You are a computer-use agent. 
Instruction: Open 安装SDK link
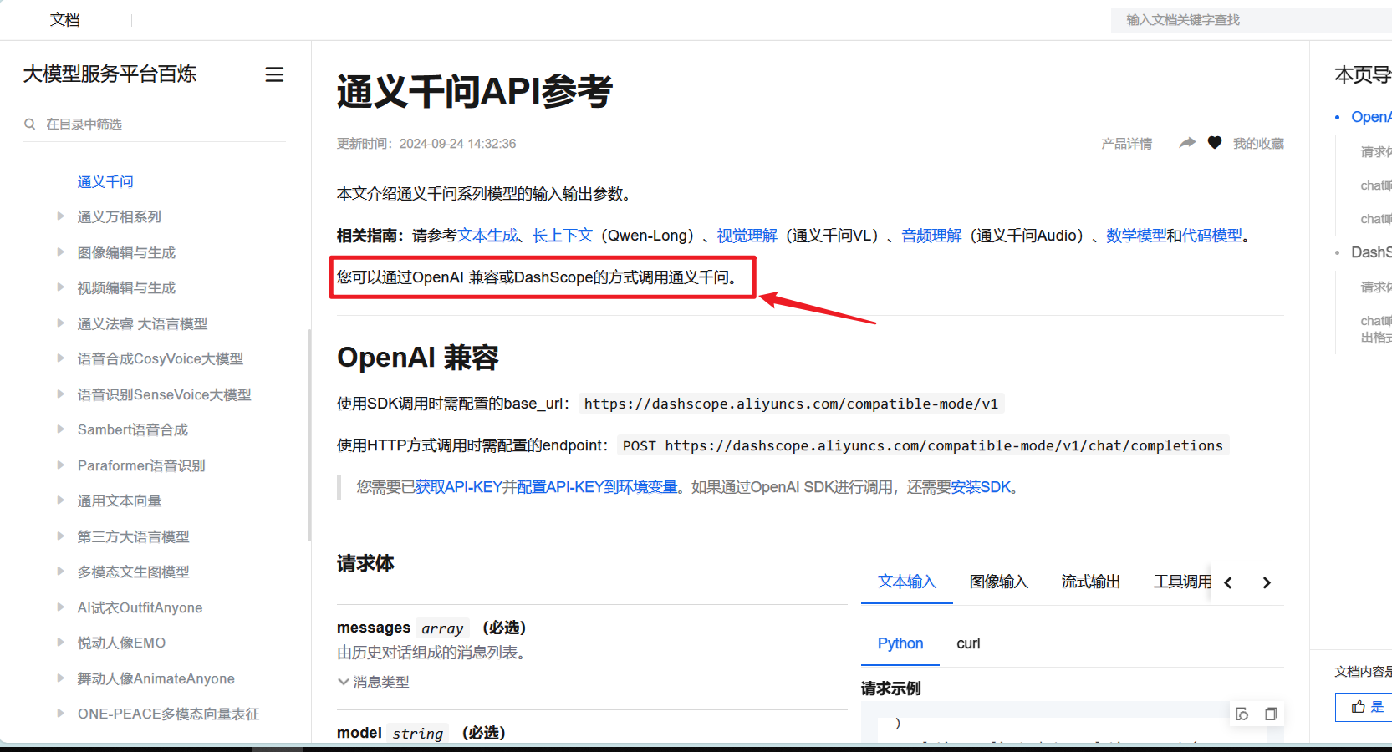981,487
